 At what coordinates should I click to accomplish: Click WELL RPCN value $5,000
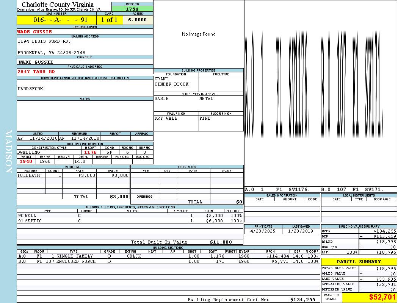[215, 216]
